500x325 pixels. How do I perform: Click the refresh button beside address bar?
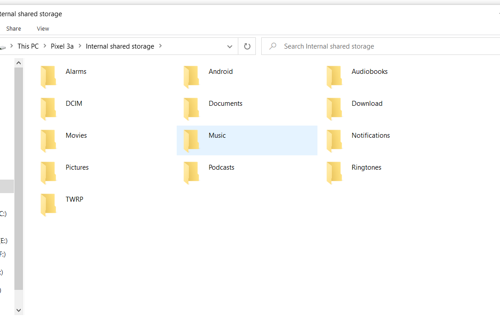(x=247, y=46)
